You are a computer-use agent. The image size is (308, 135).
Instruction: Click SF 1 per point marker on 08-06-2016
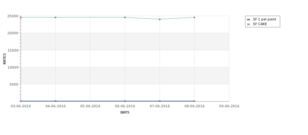[x=195, y=101]
